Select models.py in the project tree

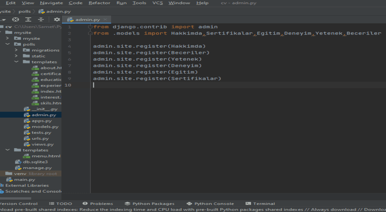(x=45, y=127)
